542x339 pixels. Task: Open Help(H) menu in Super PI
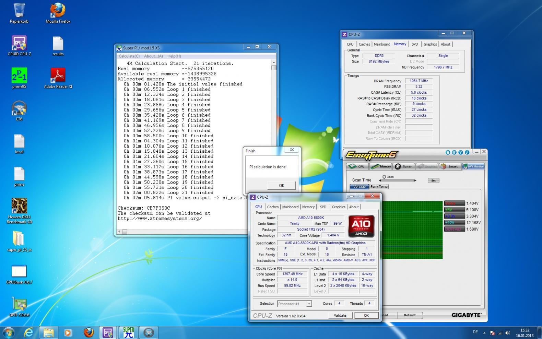(x=174, y=56)
